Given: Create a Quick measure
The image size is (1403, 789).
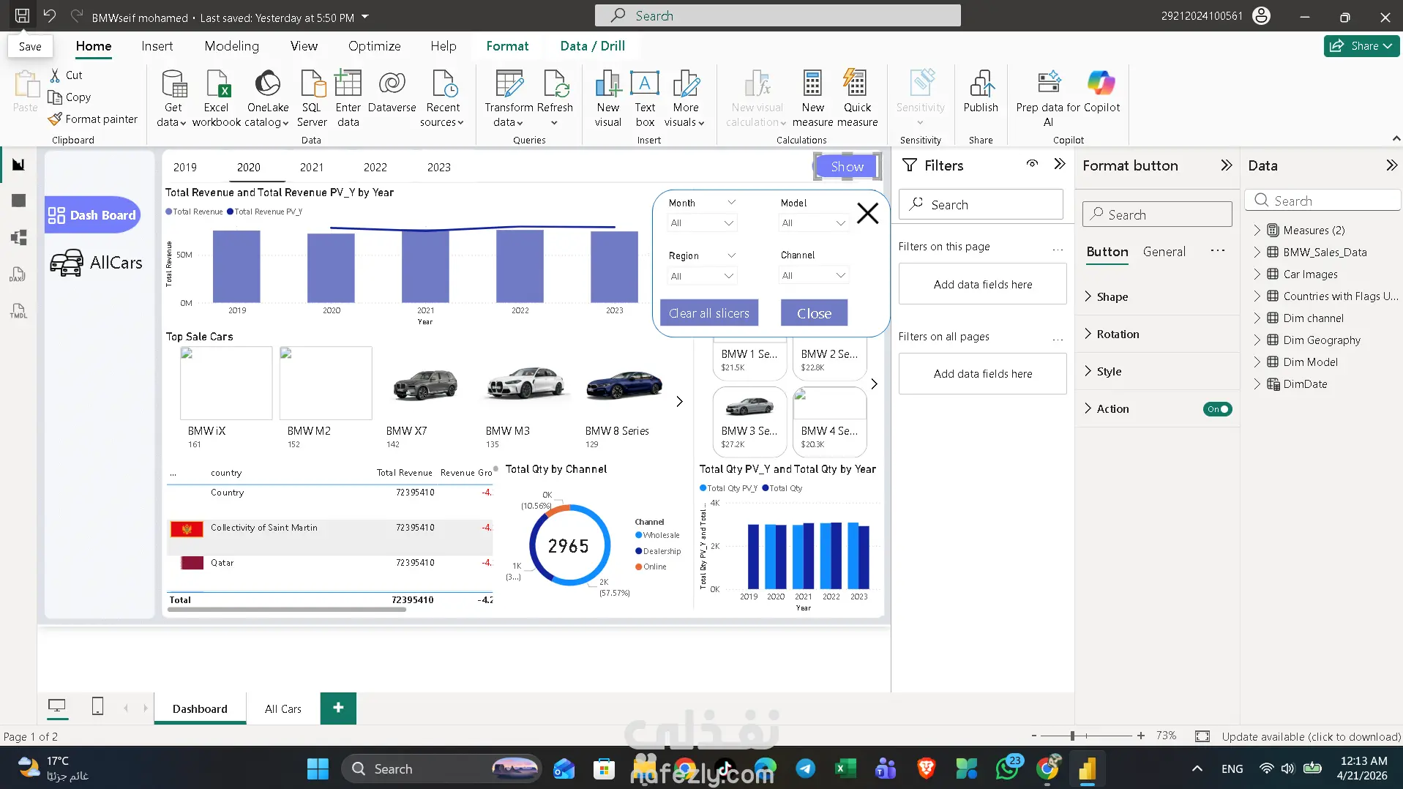Looking at the screenshot, I should [x=857, y=98].
